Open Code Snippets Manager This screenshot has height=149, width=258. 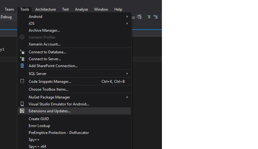tap(74, 82)
